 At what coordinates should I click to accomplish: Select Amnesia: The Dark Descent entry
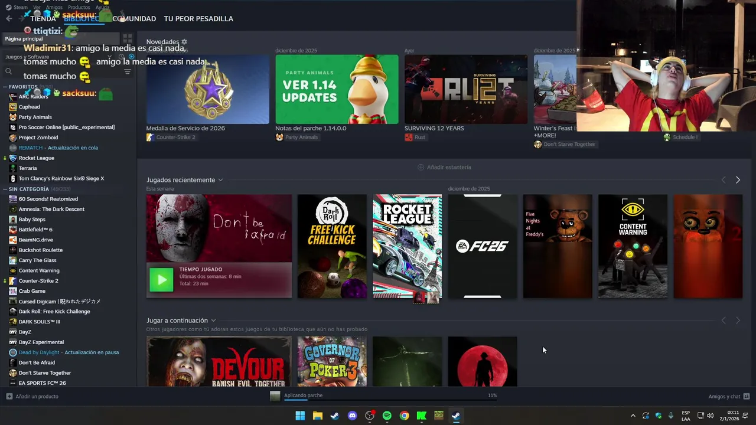pos(51,209)
